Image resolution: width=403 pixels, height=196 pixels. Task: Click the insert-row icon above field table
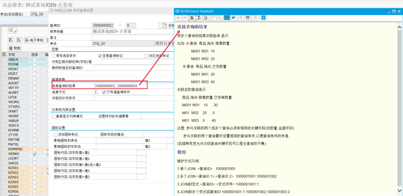[x=10, y=31]
